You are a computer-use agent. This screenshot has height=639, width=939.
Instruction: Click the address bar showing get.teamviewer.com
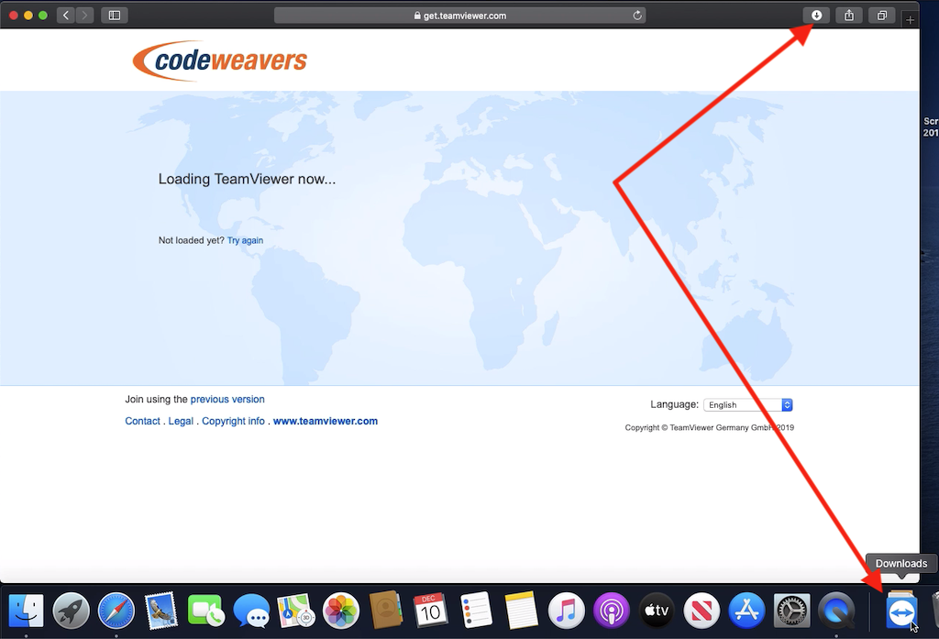click(460, 16)
